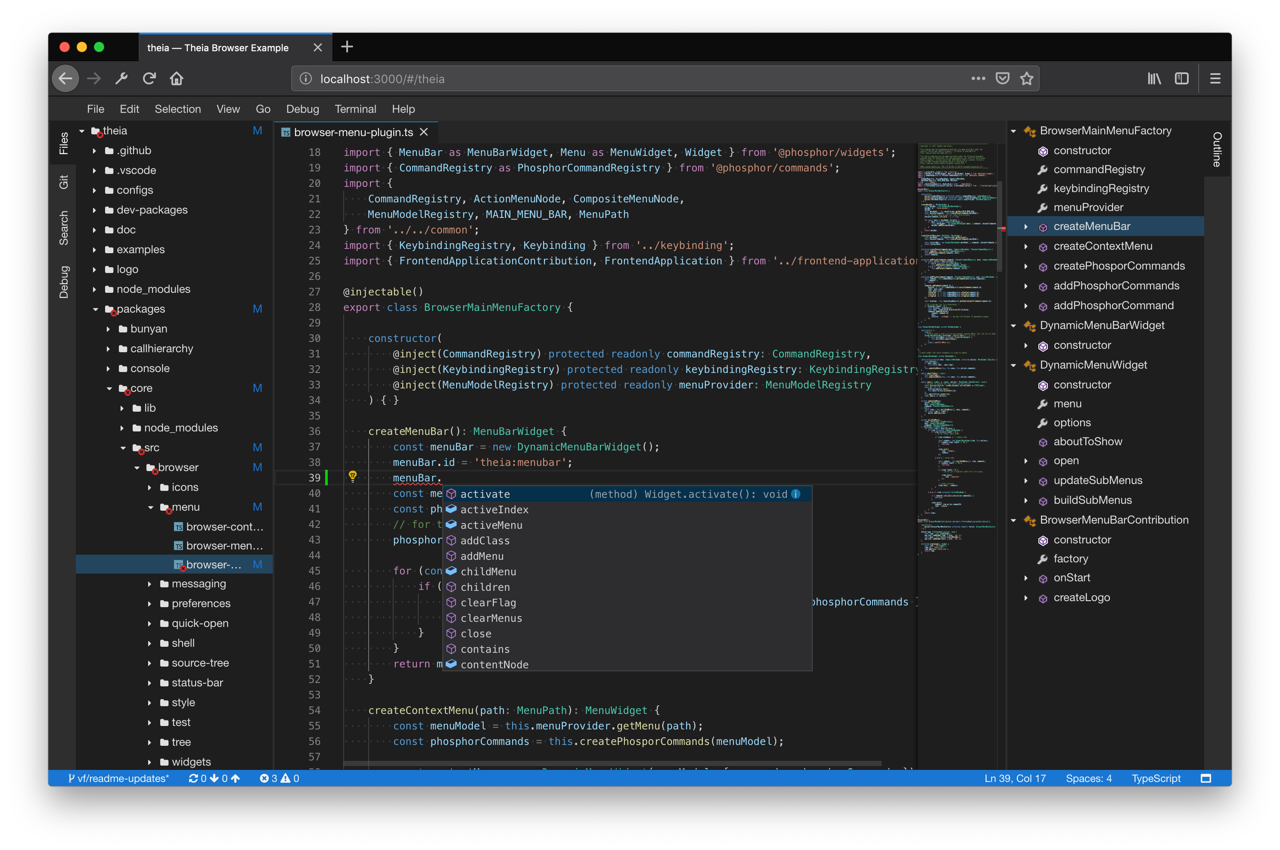Expand updateSubMenus in Outline
The height and width of the screenshot is (850, 1280).
(x=1026, y=480)
